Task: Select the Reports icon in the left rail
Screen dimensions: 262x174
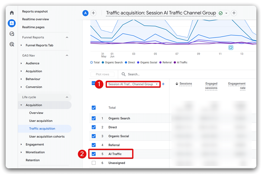Action: (x=12, y=23)
